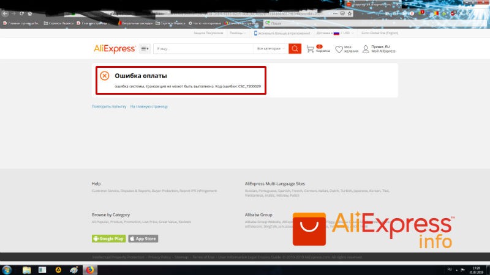Open Reviews category link
490x275 pixels.
tap(185, 222)
